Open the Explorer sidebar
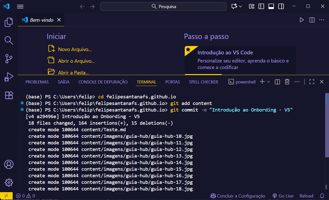Viewport: 329px width, 200px height. 9,22
